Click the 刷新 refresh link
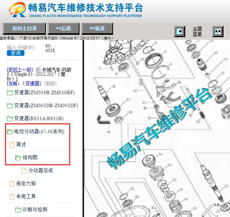 (x=50, y=83)
